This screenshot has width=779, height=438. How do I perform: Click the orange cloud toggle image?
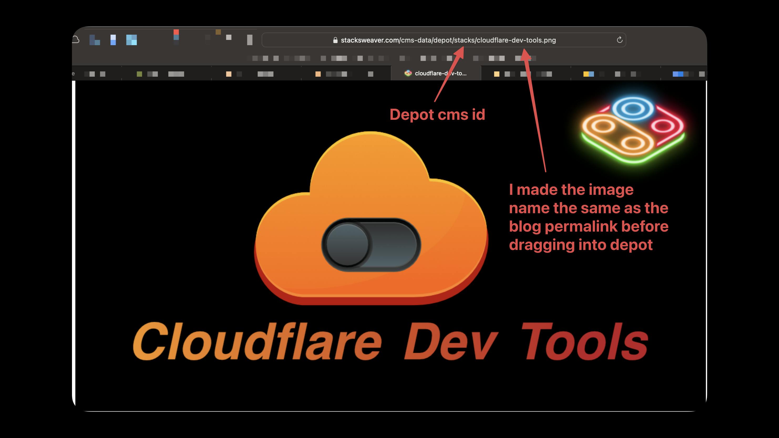(x=371, y=218)
